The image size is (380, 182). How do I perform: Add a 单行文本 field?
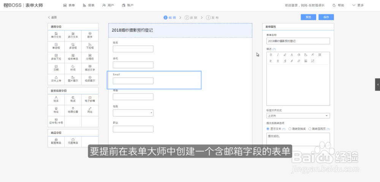pyautogui.click(x=56, y=35)
